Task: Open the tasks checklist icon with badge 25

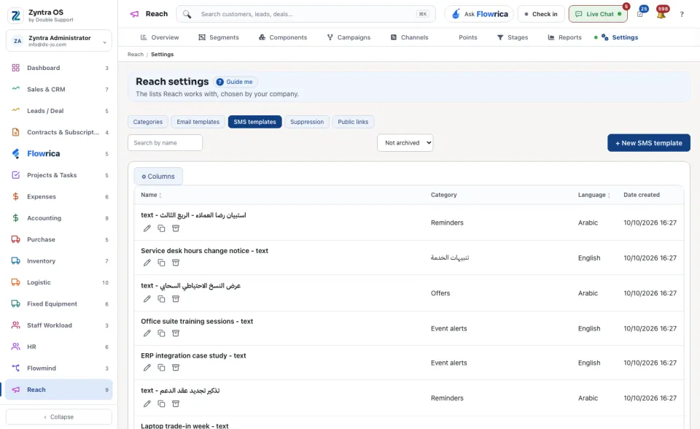Action: tap(640, 15)
